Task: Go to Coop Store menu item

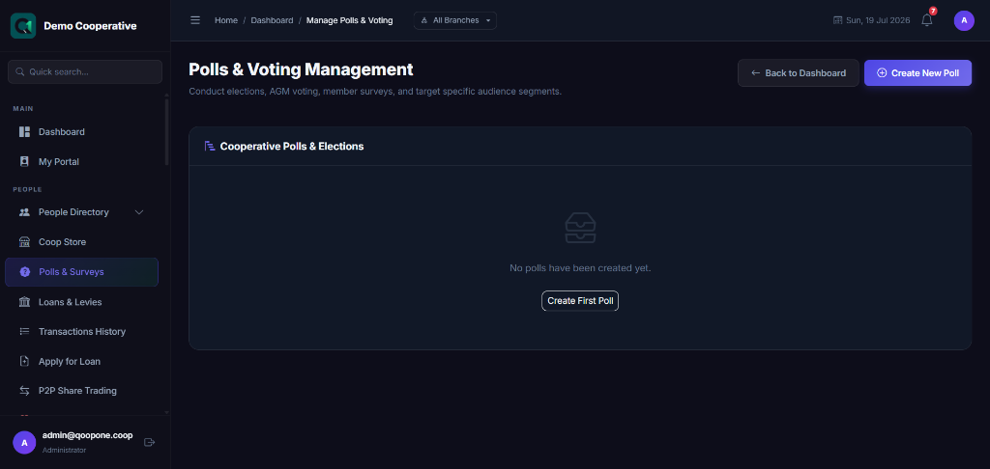Action: (81, 242)
